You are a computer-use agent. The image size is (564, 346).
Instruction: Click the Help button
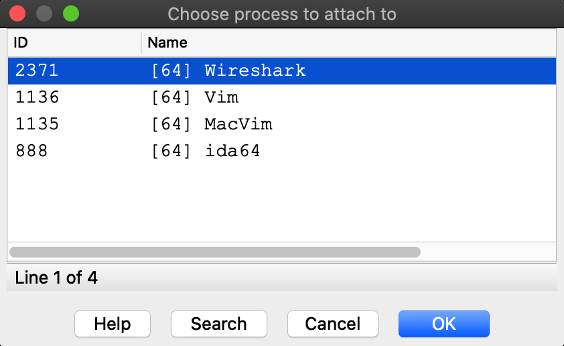point(113,324)
